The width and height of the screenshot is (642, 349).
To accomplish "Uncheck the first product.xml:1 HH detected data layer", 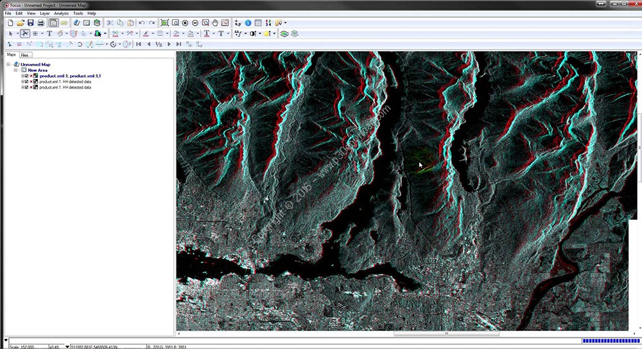I will click(x=26, y=82).
